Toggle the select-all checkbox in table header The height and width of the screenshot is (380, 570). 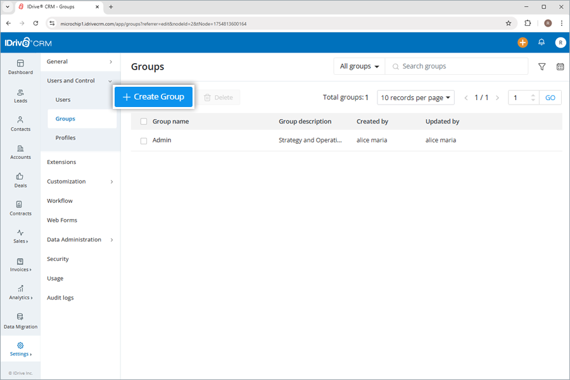tap(143, 121)
